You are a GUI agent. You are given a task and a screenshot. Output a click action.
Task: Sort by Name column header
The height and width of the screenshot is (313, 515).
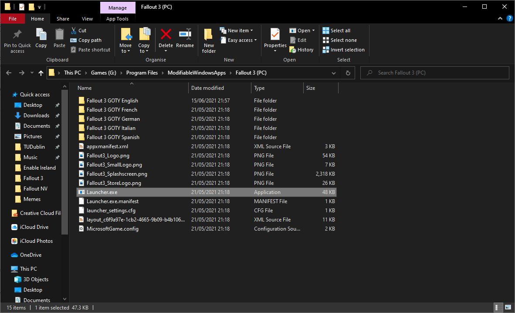132,88
